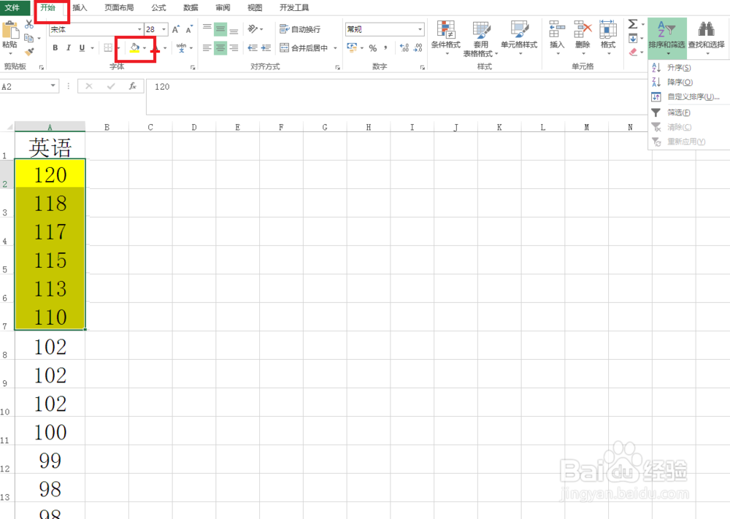The height and width of the screenshot is (519, 730).
Task: Click the cell borders icon
Action: coord(108,47)
